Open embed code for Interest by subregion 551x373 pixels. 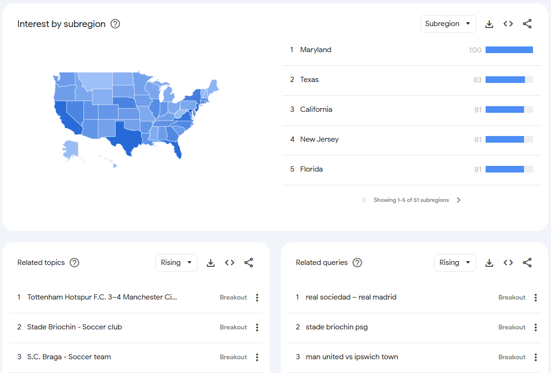[x=508, y=24]
